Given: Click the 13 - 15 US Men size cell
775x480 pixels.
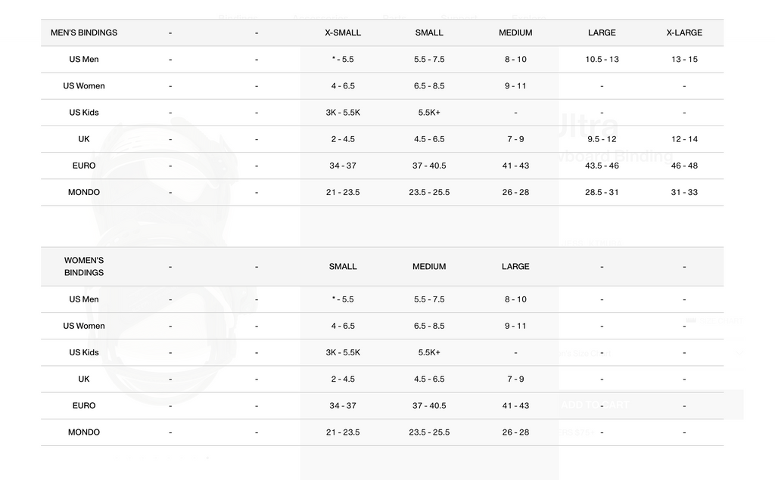Looking at the screenshot, I should pos(684,60).
